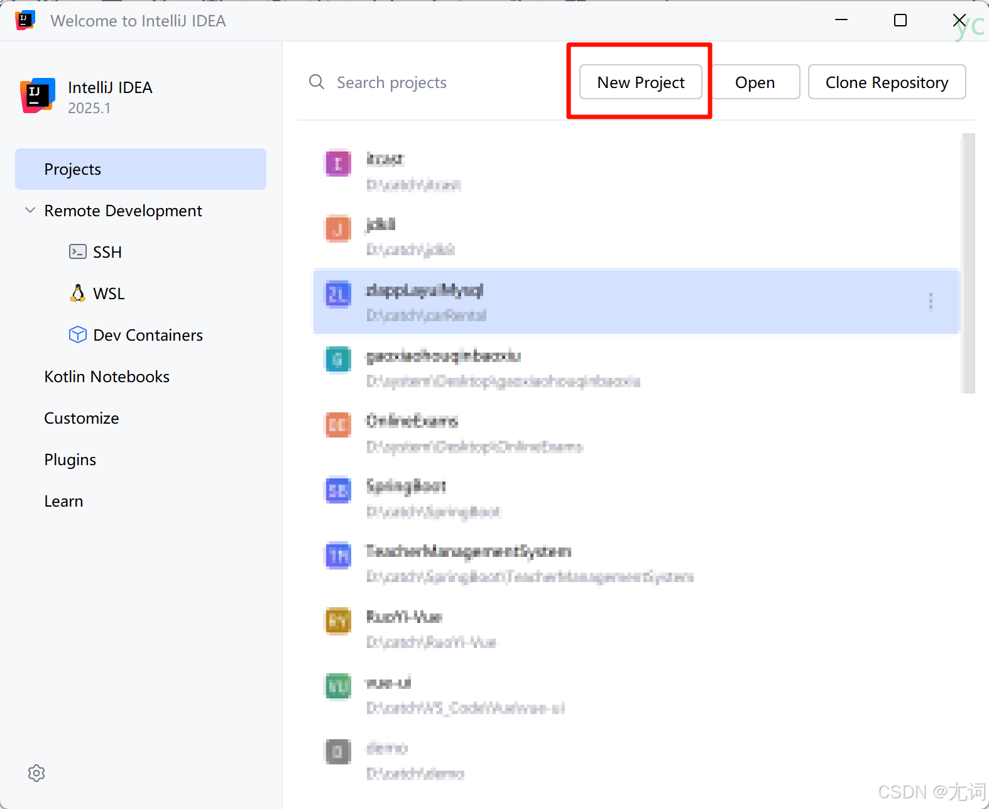Open the jdk8 project name
Screen dimensions: 989x809
381,224
